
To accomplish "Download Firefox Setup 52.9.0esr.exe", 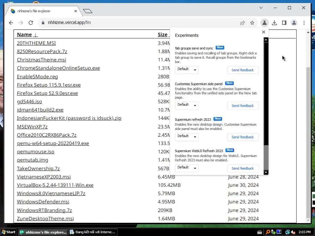I will [x=47, y=93].
